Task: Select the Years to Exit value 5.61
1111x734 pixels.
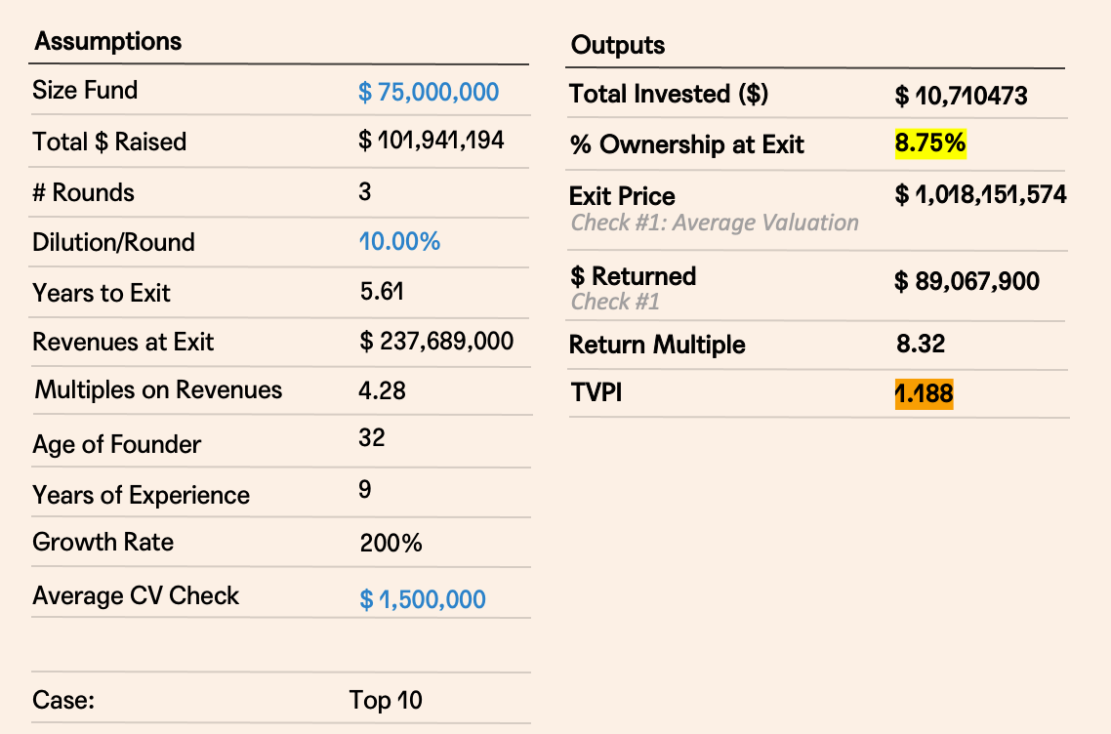Action: click(382, 292)
